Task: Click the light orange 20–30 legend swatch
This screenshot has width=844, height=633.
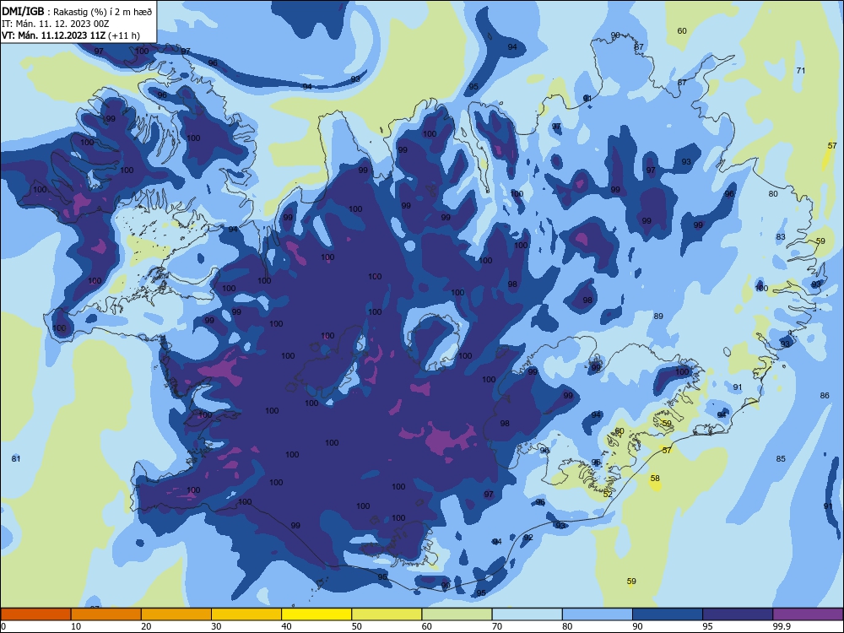Action: [x=176, y=614]
